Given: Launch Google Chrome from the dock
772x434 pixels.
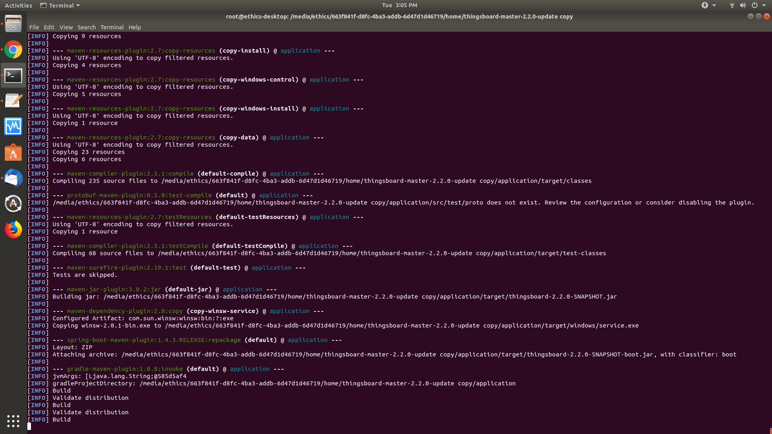Looking at the screenshot, I should pos(13,50).
